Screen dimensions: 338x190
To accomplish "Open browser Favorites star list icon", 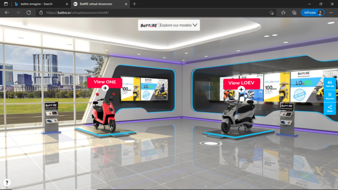I will pos(283,13).
